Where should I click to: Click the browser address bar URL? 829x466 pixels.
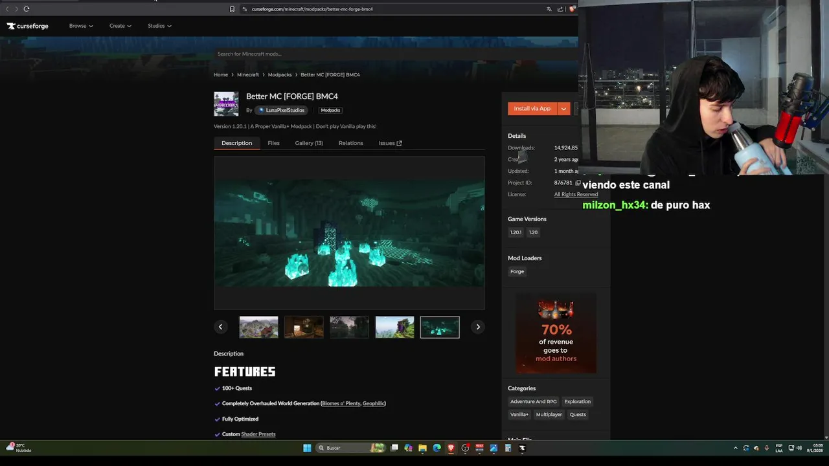(x=312, y=9)
